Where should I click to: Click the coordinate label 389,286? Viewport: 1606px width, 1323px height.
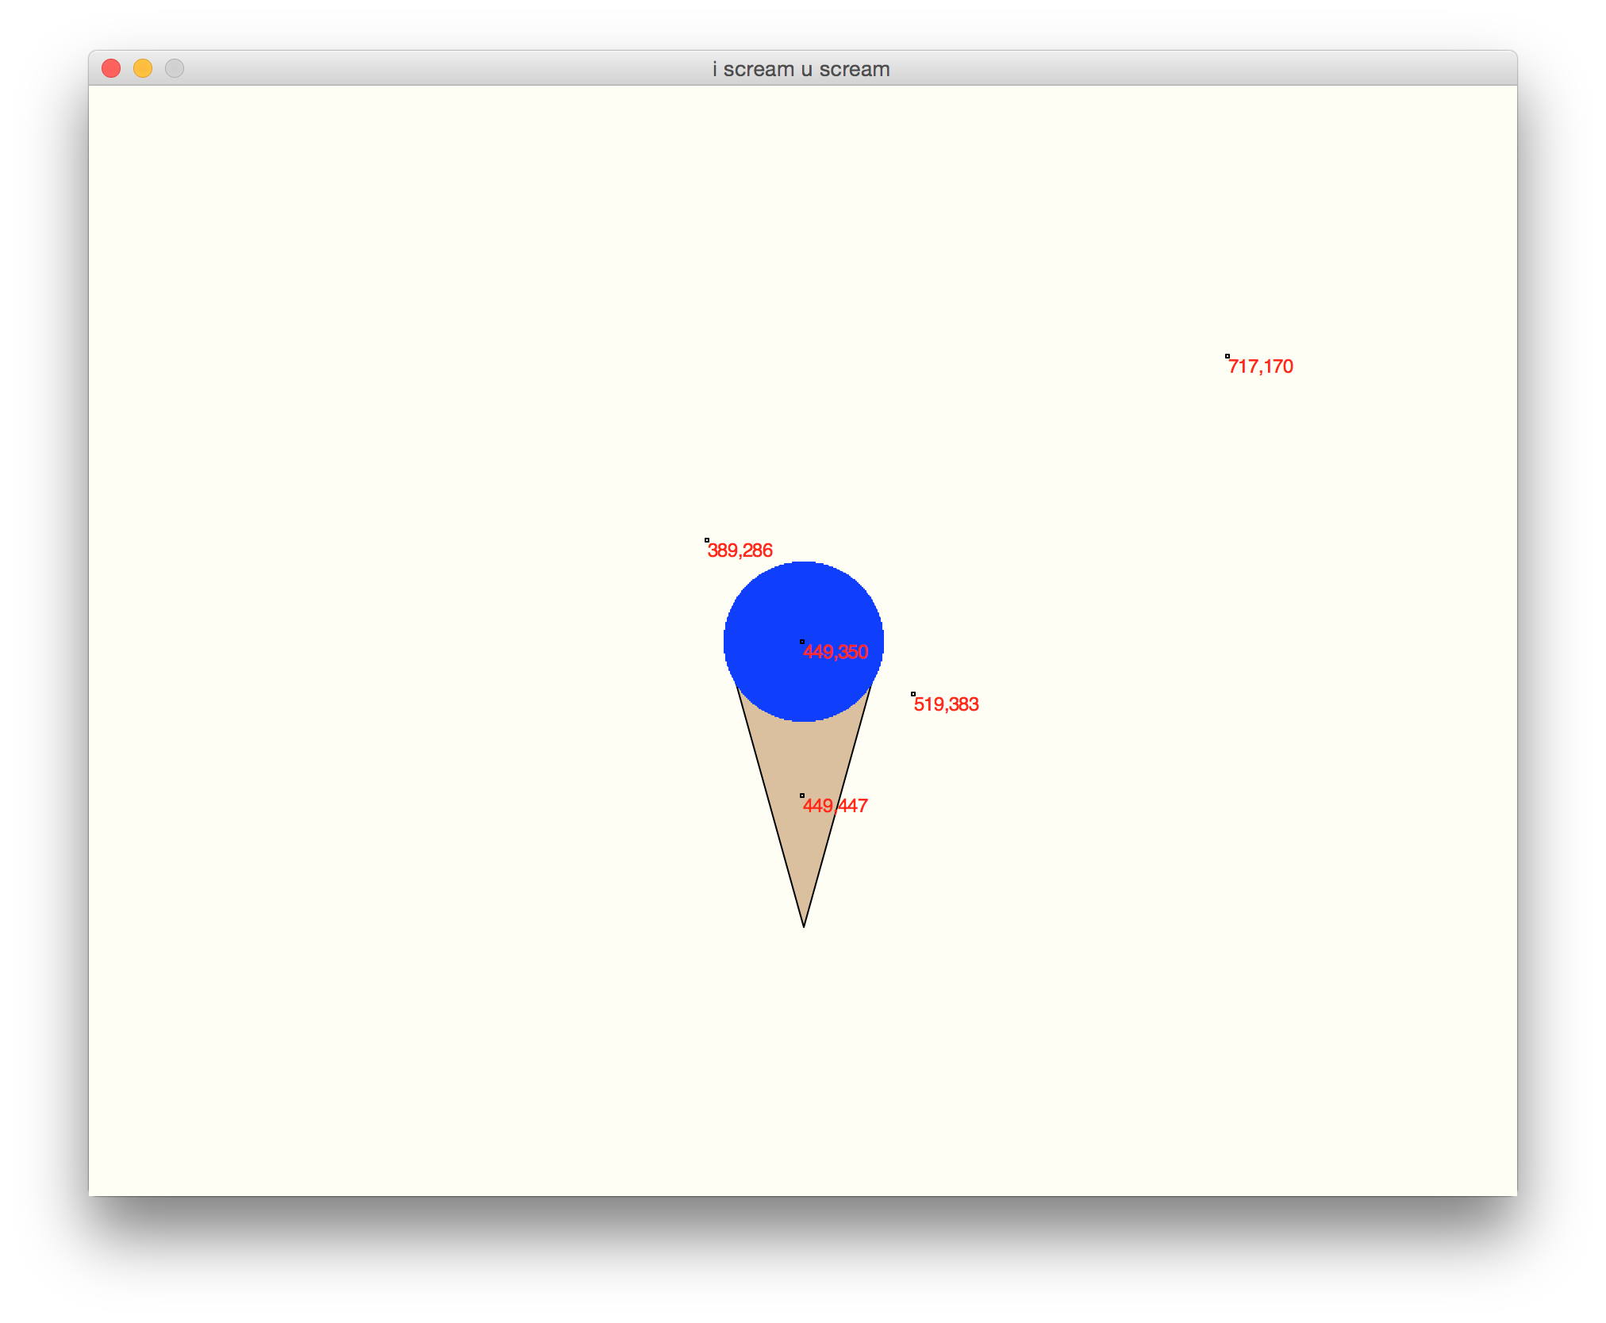740,550
